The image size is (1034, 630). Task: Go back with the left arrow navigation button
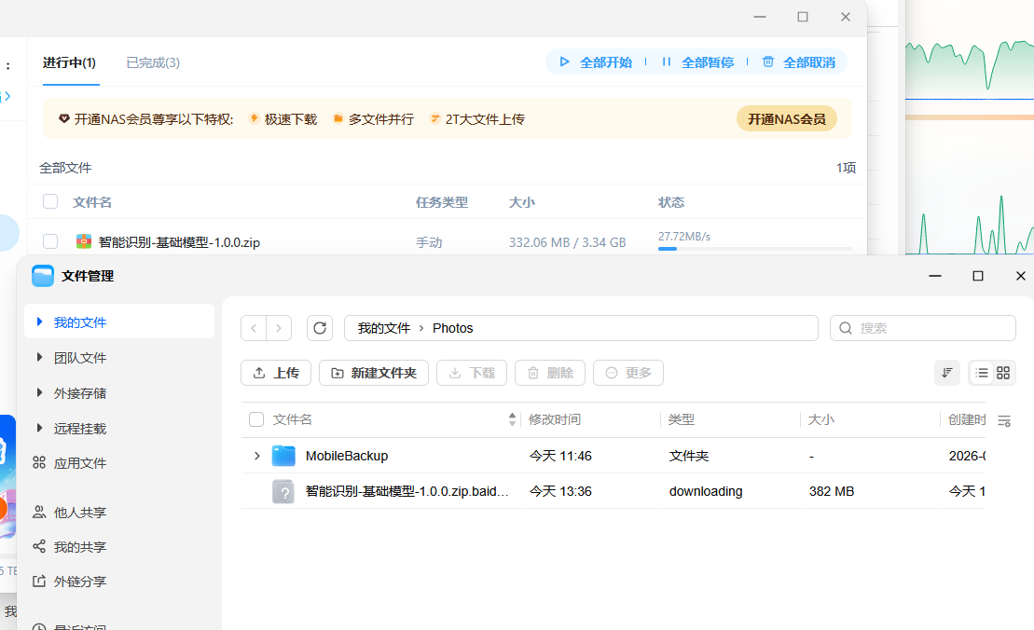click(x=254, y=328)
